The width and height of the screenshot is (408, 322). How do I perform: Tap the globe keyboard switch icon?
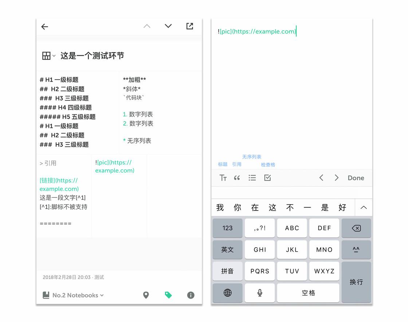227,293
